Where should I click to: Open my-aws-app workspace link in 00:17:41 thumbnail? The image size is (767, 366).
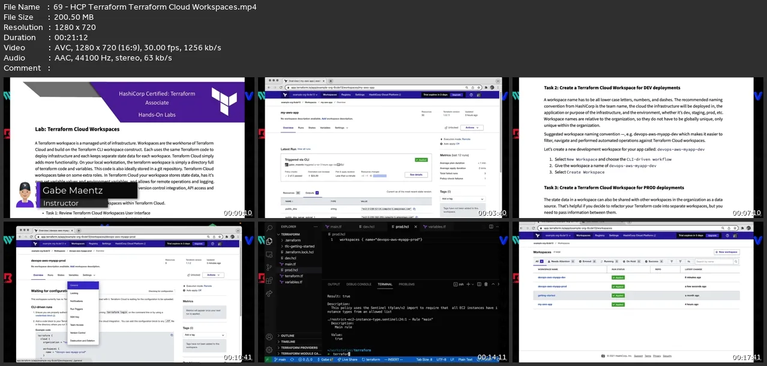click(x=546, y=304)
